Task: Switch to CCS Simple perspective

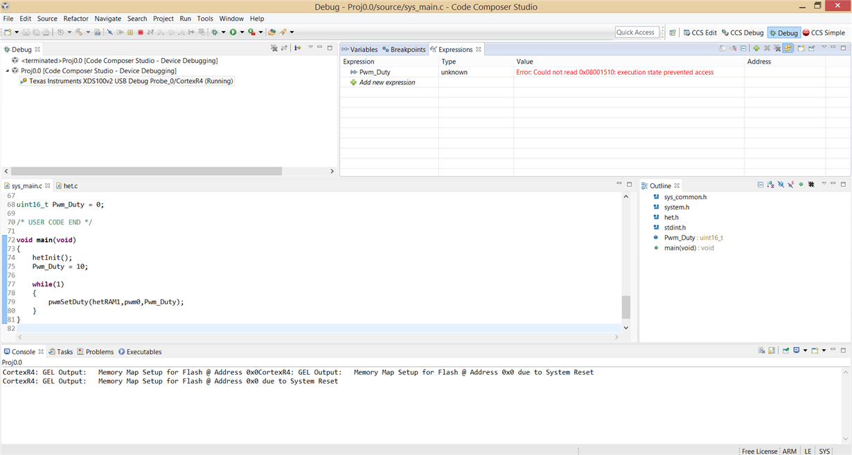Action: pyautogui.click(x=824, y=32)
